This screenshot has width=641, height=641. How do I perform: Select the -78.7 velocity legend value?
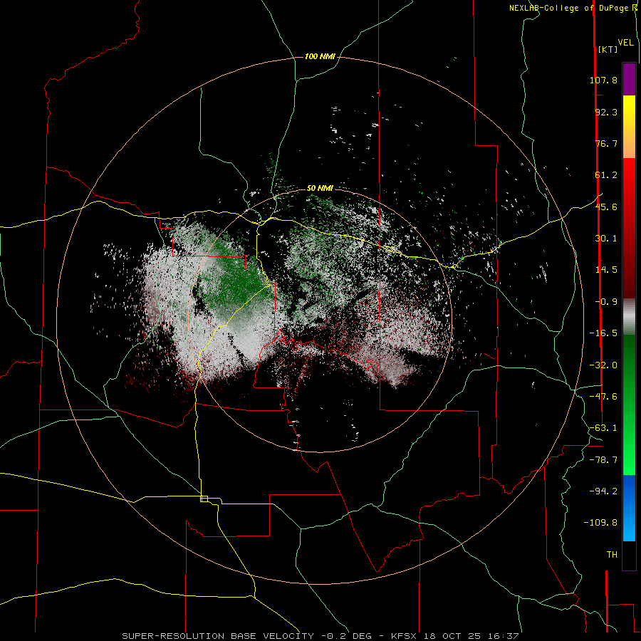pyautogui.click(x=603, y=460)
